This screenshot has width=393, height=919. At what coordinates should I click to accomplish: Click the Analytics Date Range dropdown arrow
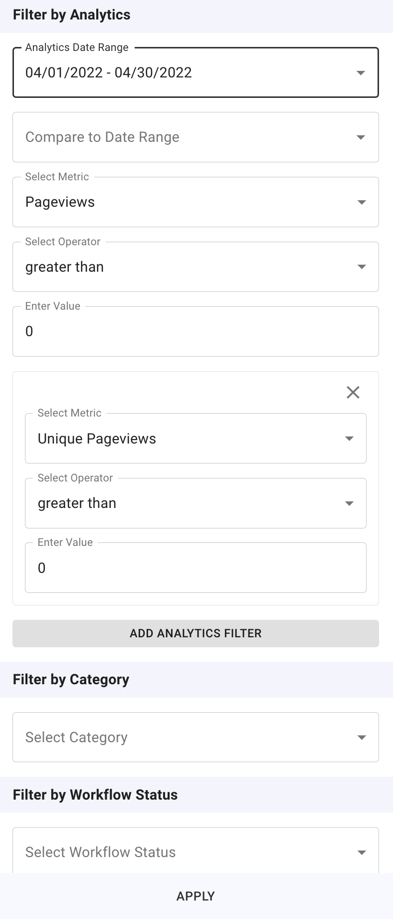coord(361,73)
